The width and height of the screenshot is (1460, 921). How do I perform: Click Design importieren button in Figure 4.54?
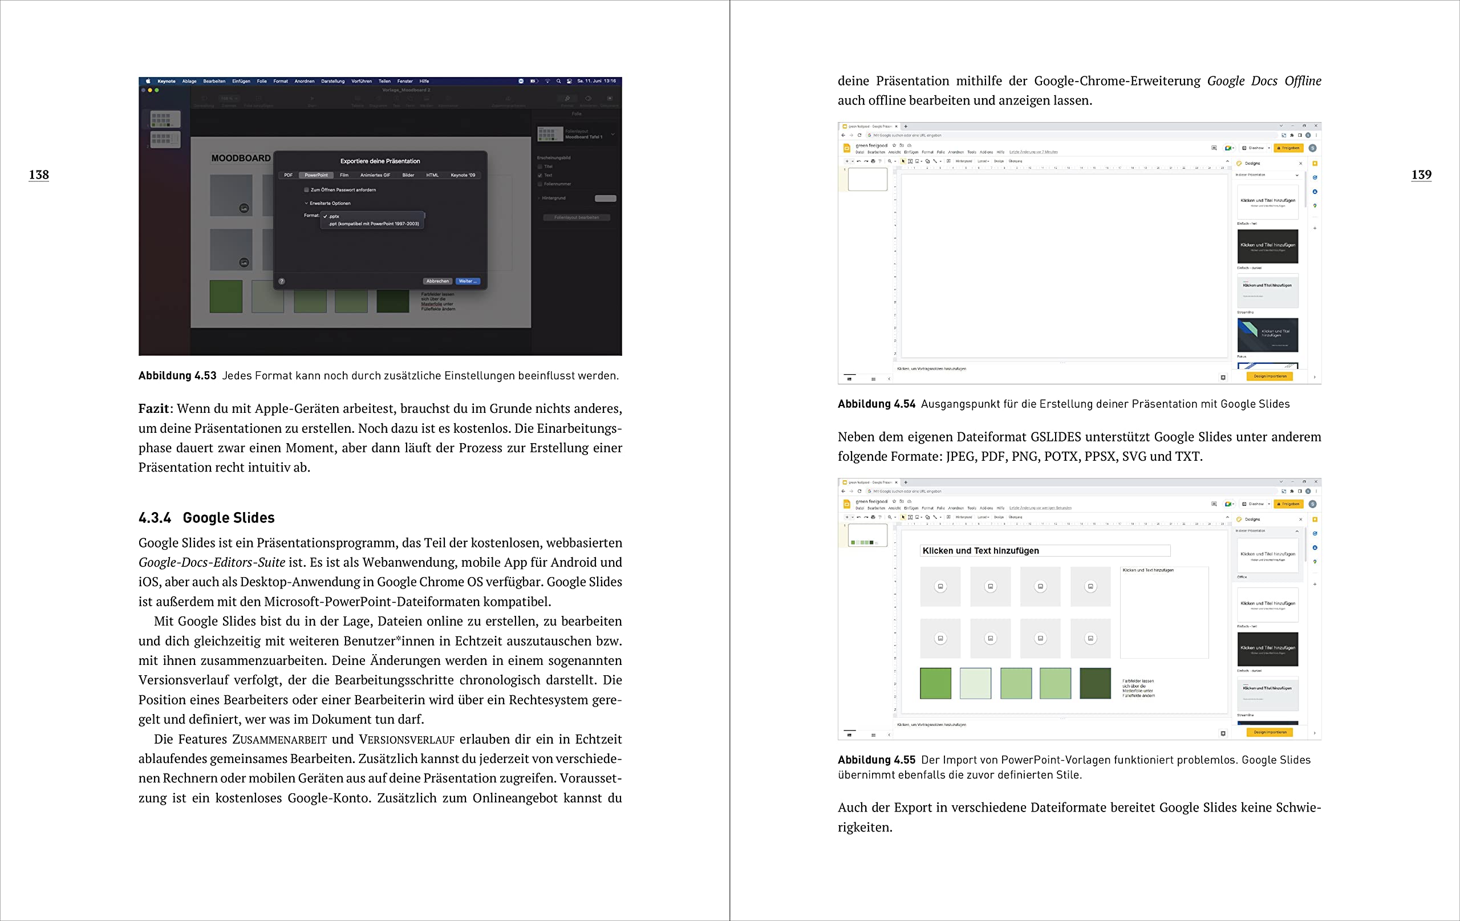pyautogui.click(x=1270, y=376)
